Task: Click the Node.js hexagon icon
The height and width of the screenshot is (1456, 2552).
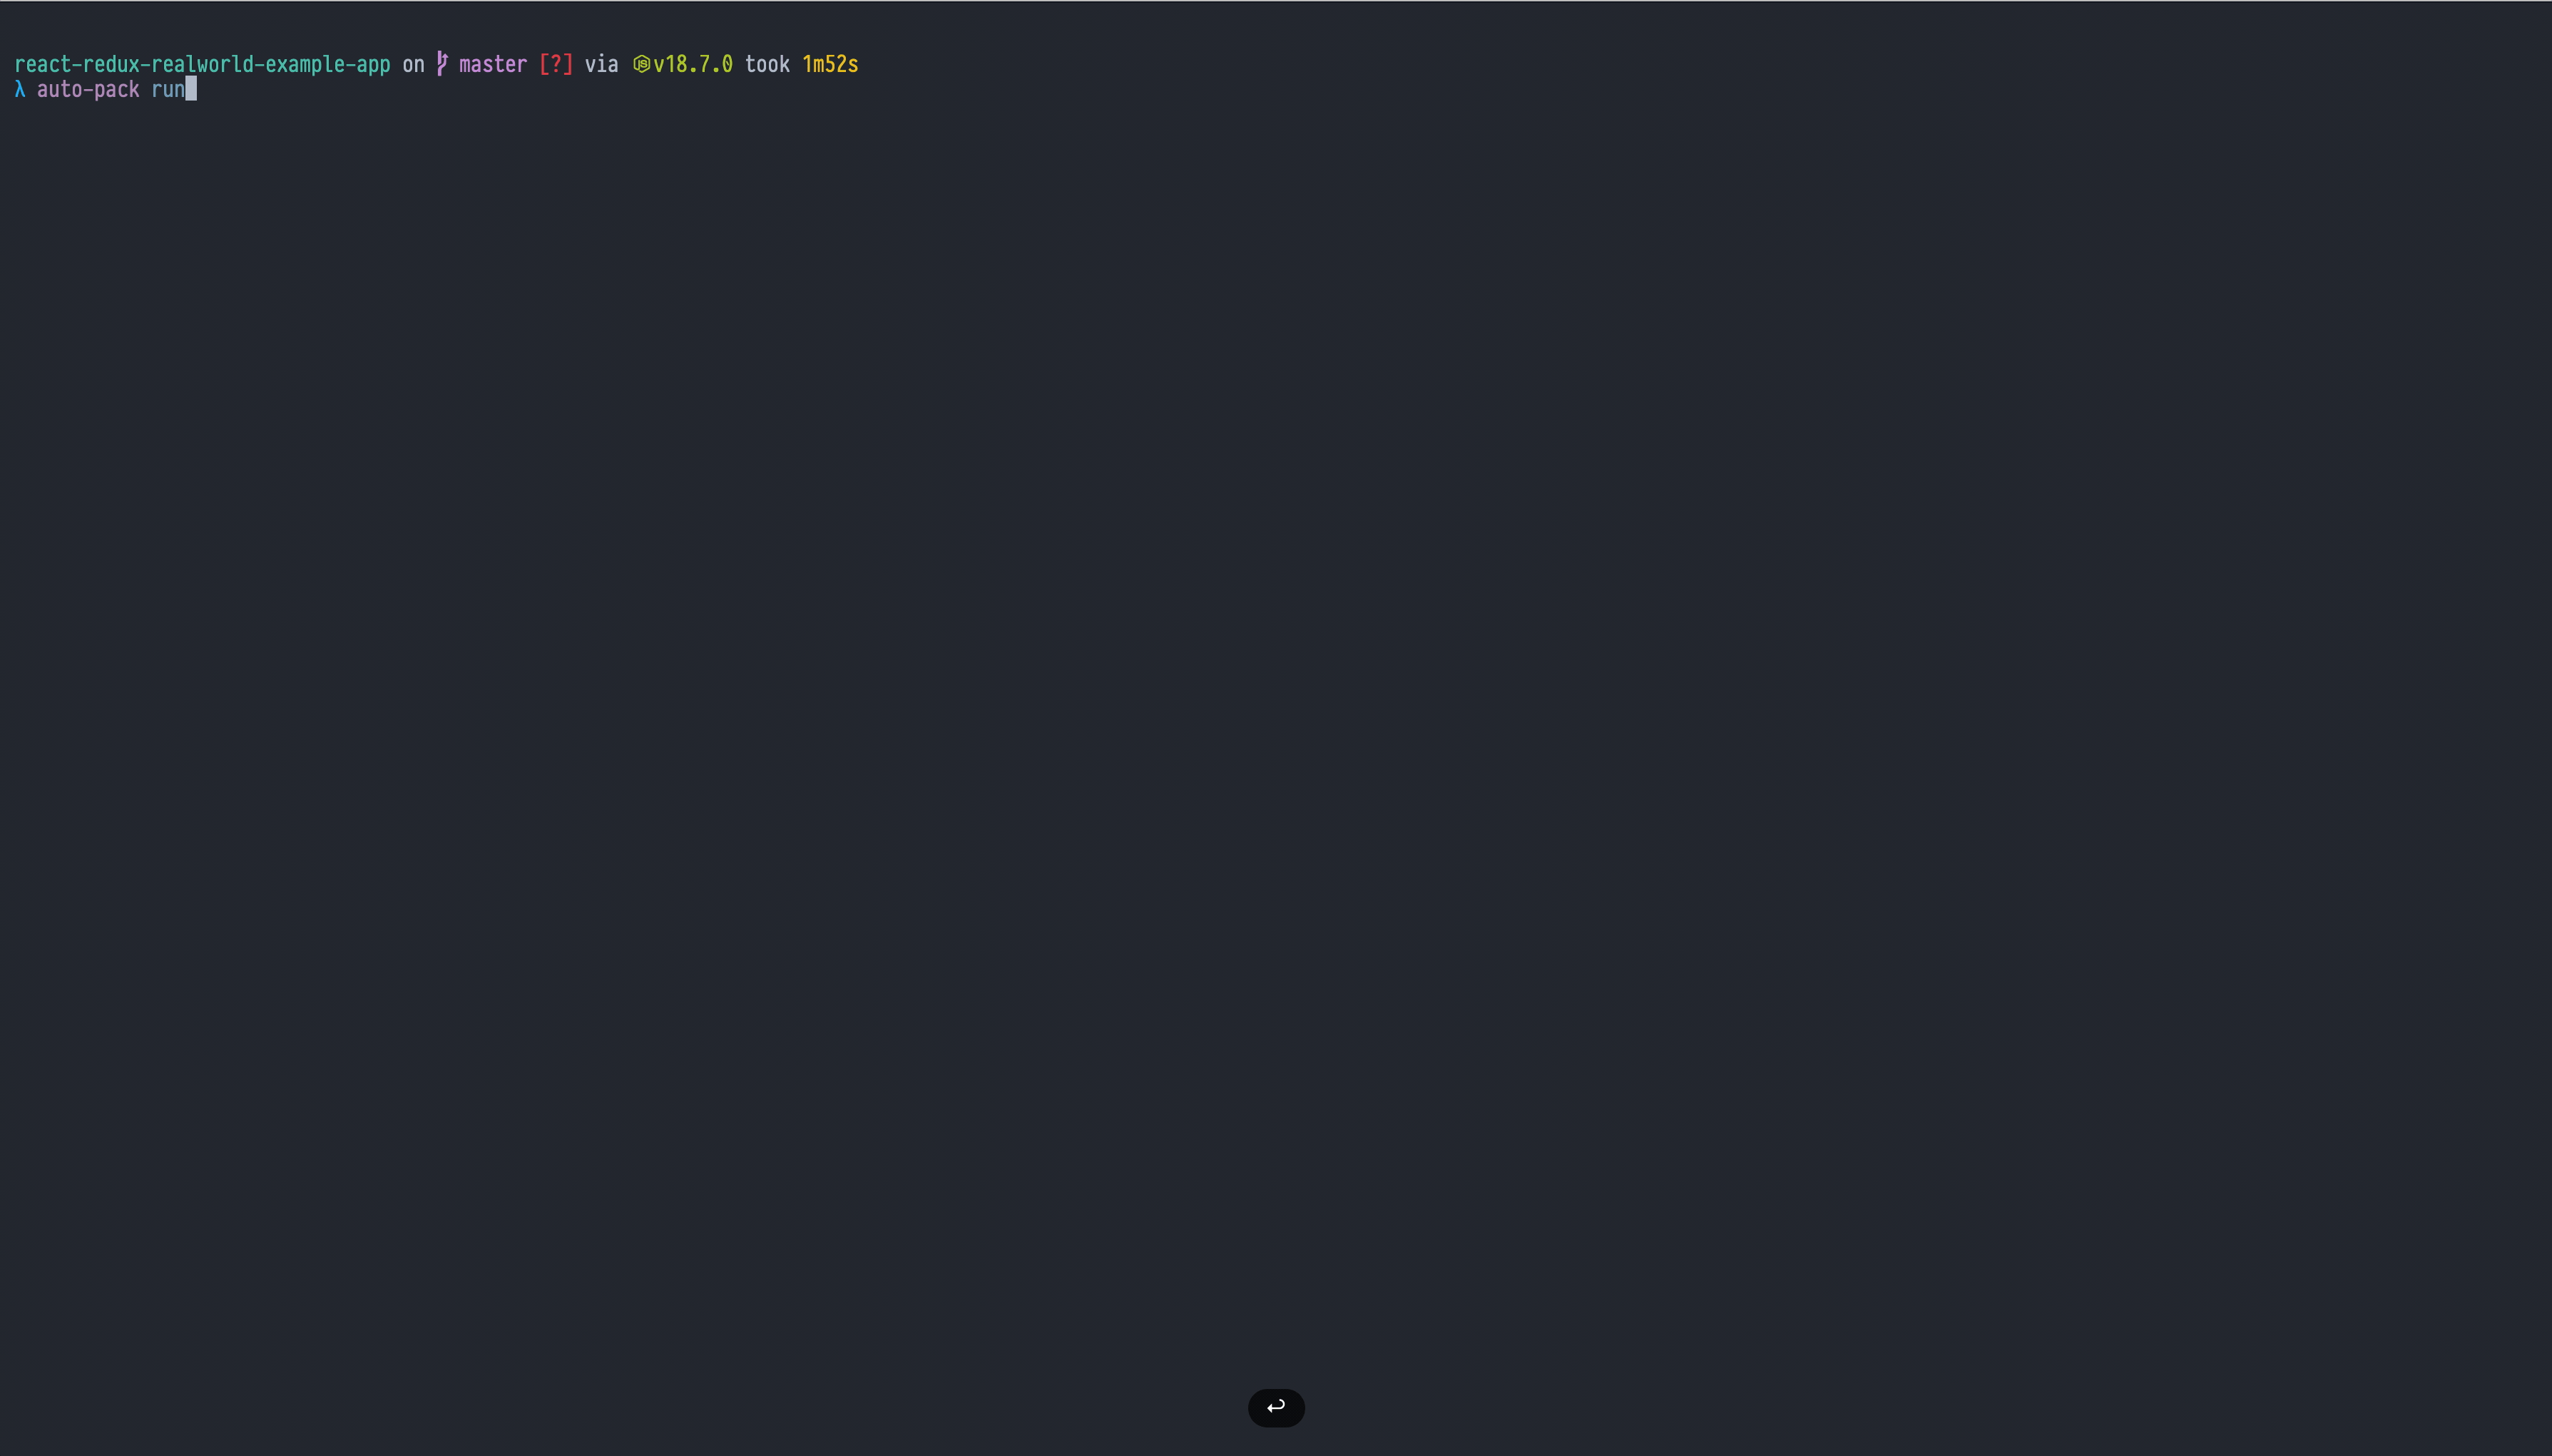Action: point(642,64)
